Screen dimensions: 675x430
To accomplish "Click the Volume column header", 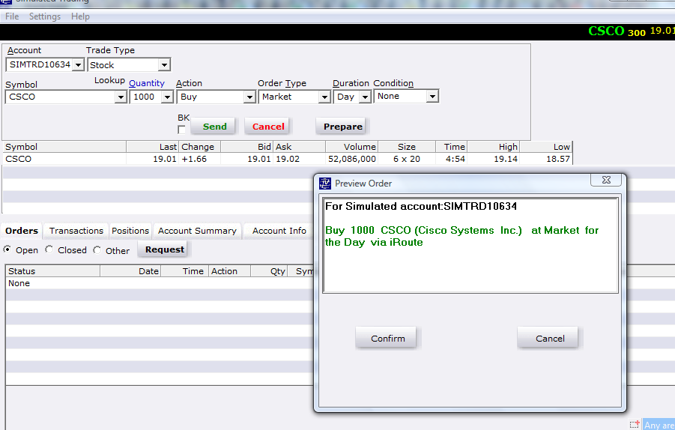I will [351, 147].
